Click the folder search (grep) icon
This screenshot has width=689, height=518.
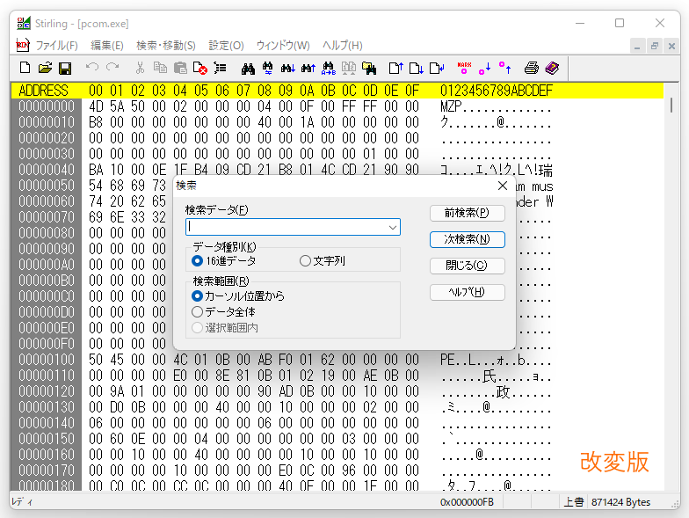pos(369,68)
